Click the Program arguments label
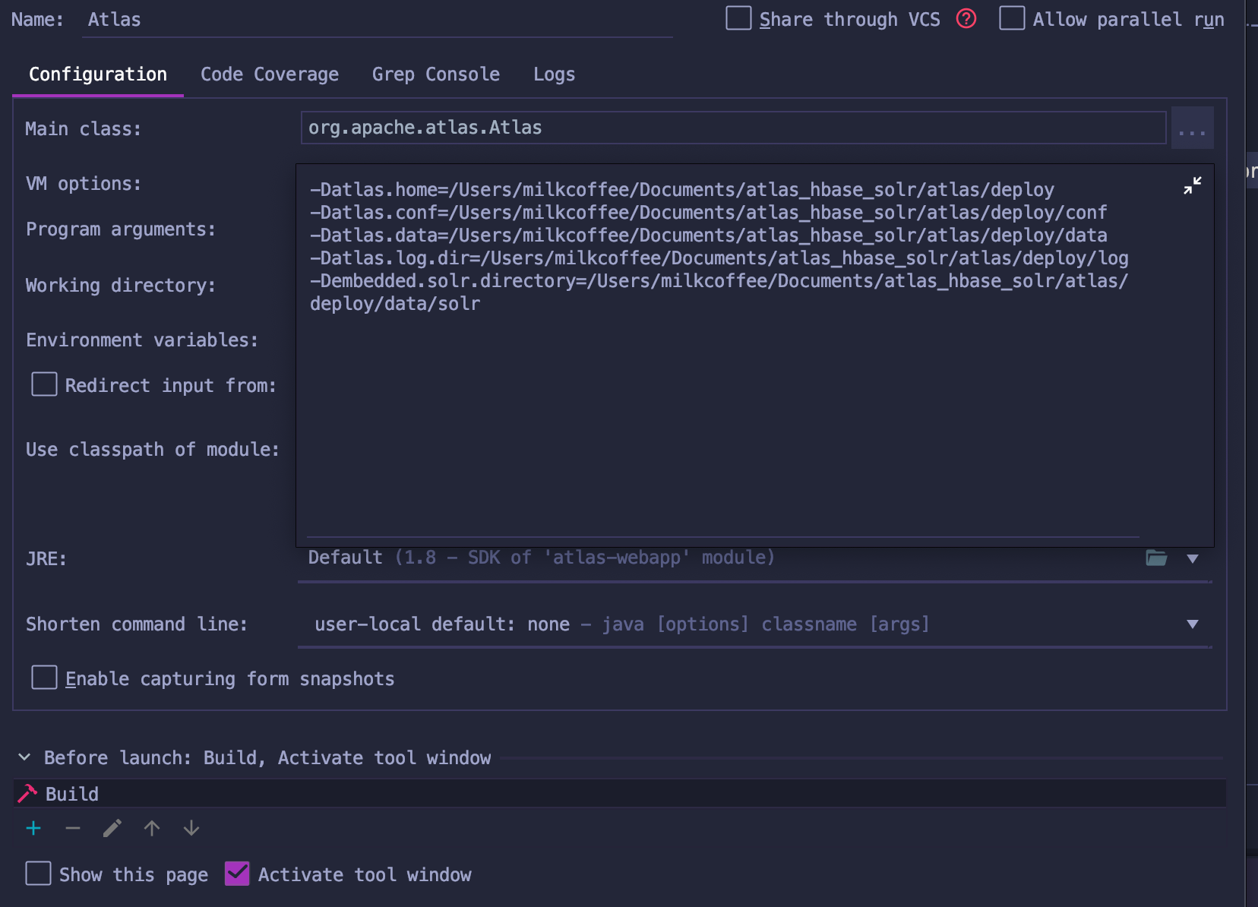 121,229
